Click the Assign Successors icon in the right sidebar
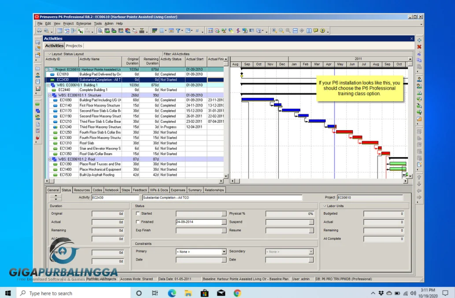This screenshot has height=298, width=455. pos(419,112)
